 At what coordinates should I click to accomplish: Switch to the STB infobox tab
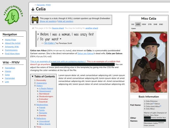point(150,24)
